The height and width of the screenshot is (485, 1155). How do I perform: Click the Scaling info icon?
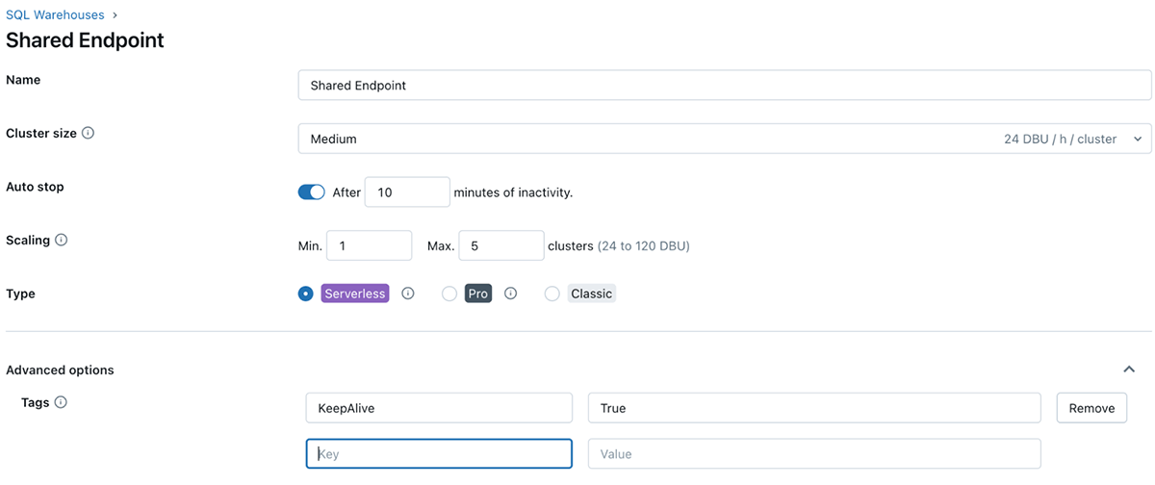coord(62,240)
